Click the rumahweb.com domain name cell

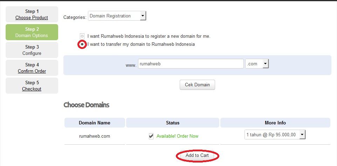point(95,136)
